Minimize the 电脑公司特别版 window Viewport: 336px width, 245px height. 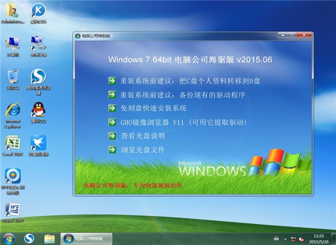(282, 35)
